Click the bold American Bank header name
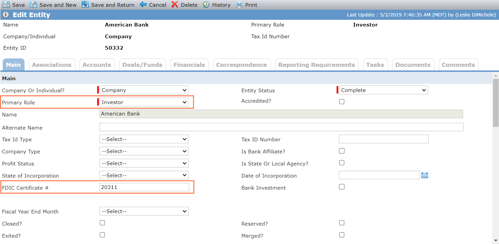 127,25
